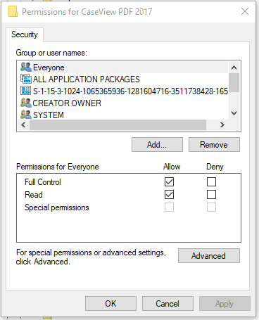Check Deny for Full Control

[x=211, y=181]
